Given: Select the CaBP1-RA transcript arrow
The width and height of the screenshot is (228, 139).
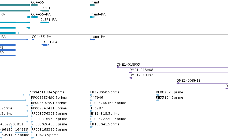Looking at the screenshot, I should pyautogui.click(x=45, y=22).
